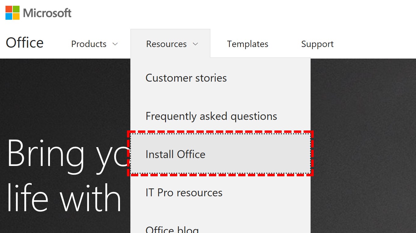The height and width of the screenshot is (233, 416).
Task: Expand the Products chevron arrow
Action: click(115, 44)
